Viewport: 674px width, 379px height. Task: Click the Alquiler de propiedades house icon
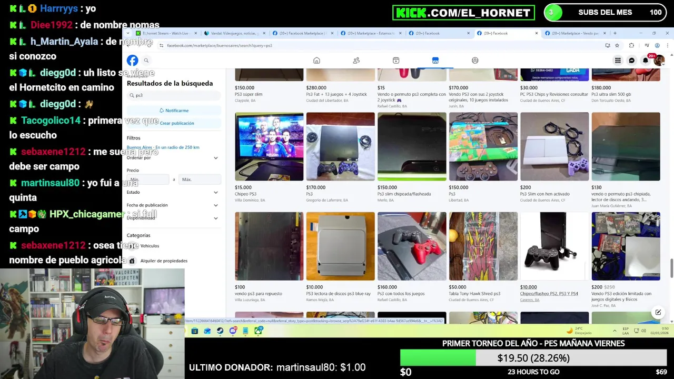click(132, 261)
